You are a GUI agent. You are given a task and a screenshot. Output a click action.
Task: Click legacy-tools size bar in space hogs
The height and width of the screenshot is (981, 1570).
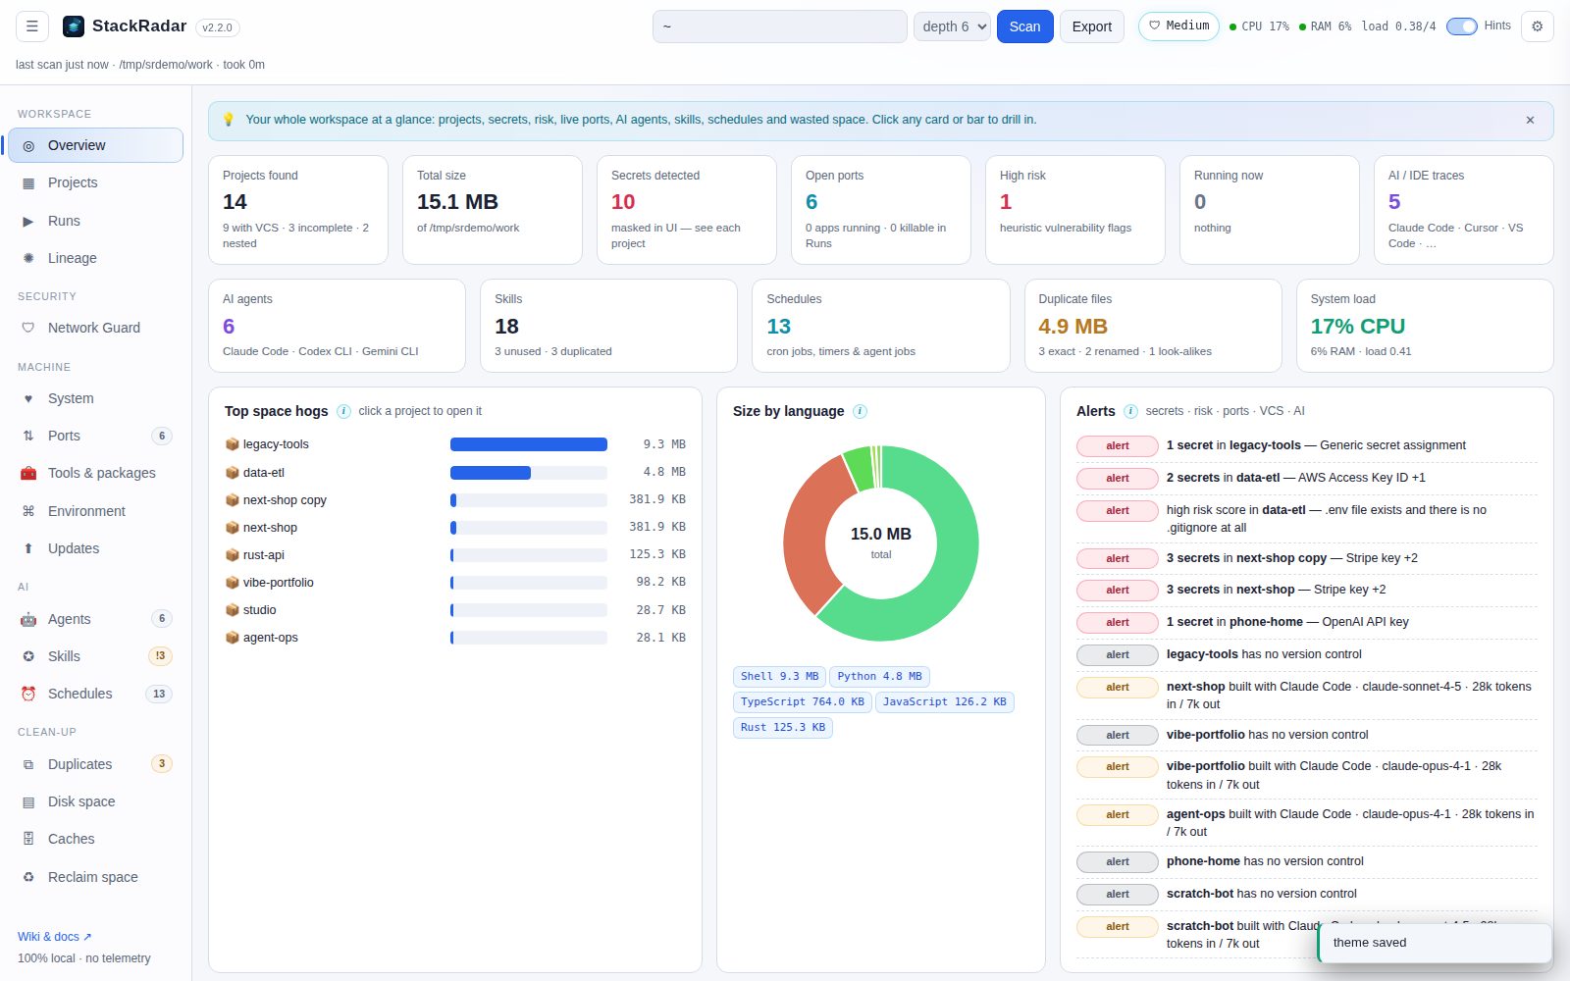coord(529,444)
